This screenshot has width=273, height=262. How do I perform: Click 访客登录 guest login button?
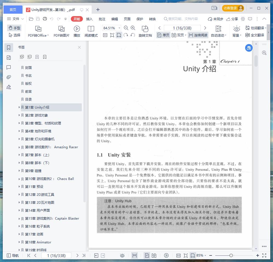pos(233,8)
